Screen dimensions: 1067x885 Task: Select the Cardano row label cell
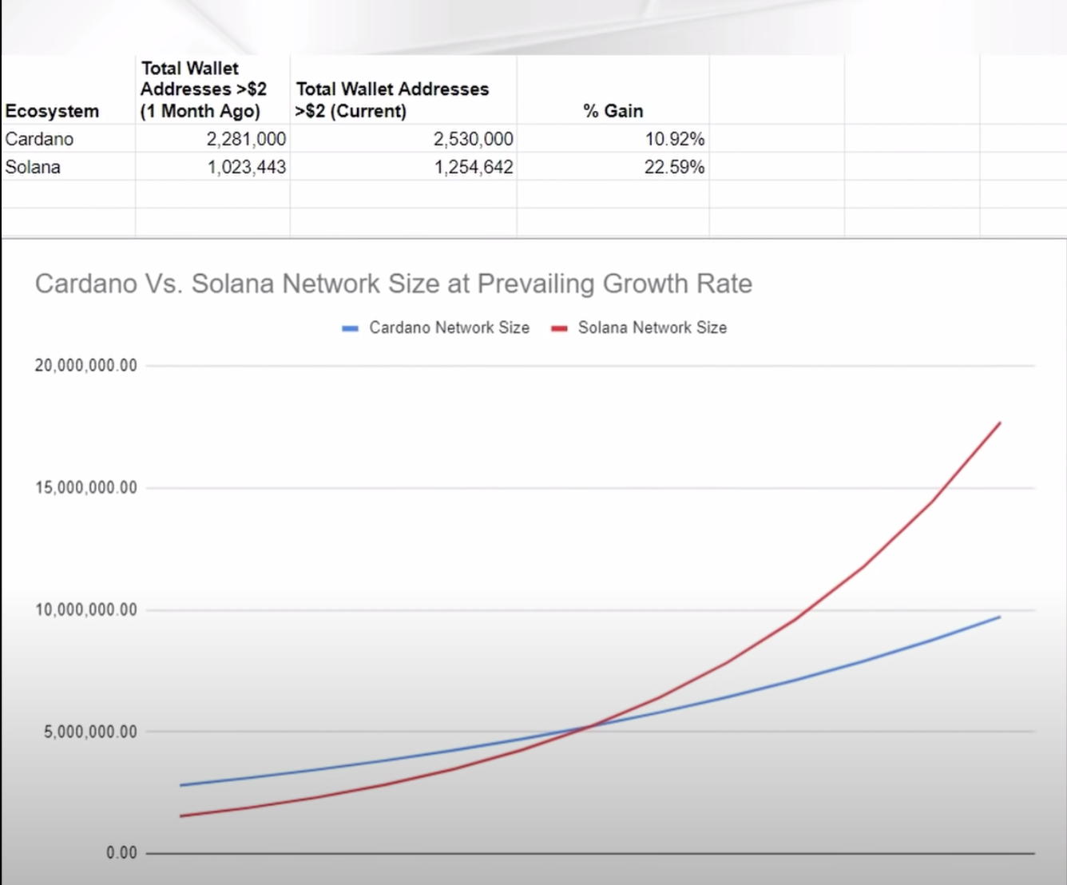pos(68,138)
